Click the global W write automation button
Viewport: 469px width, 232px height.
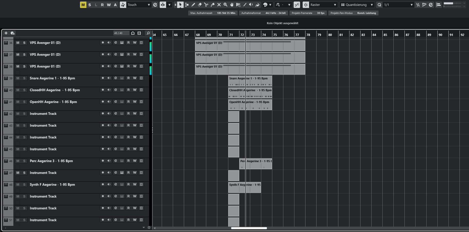(109, 5)
